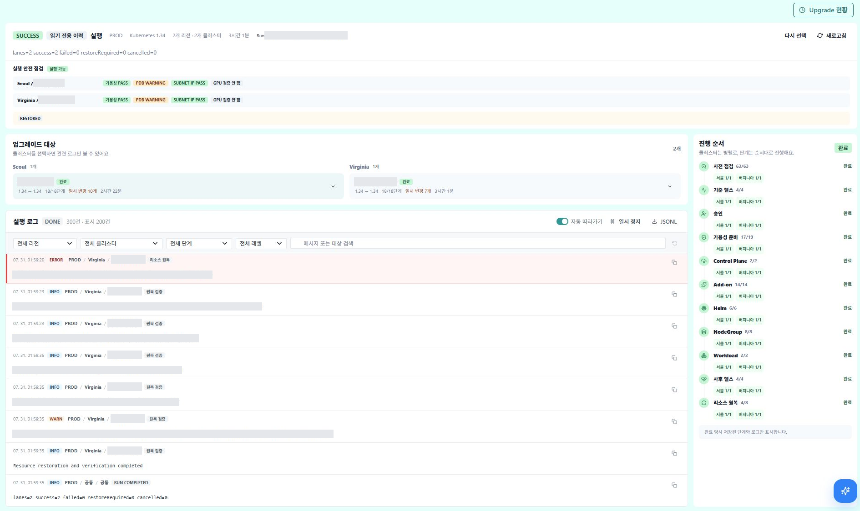Open the AI assistant sparkle button

(x=845, y=491)
